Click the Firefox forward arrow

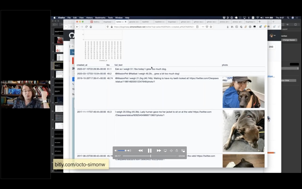pos(82,27)
